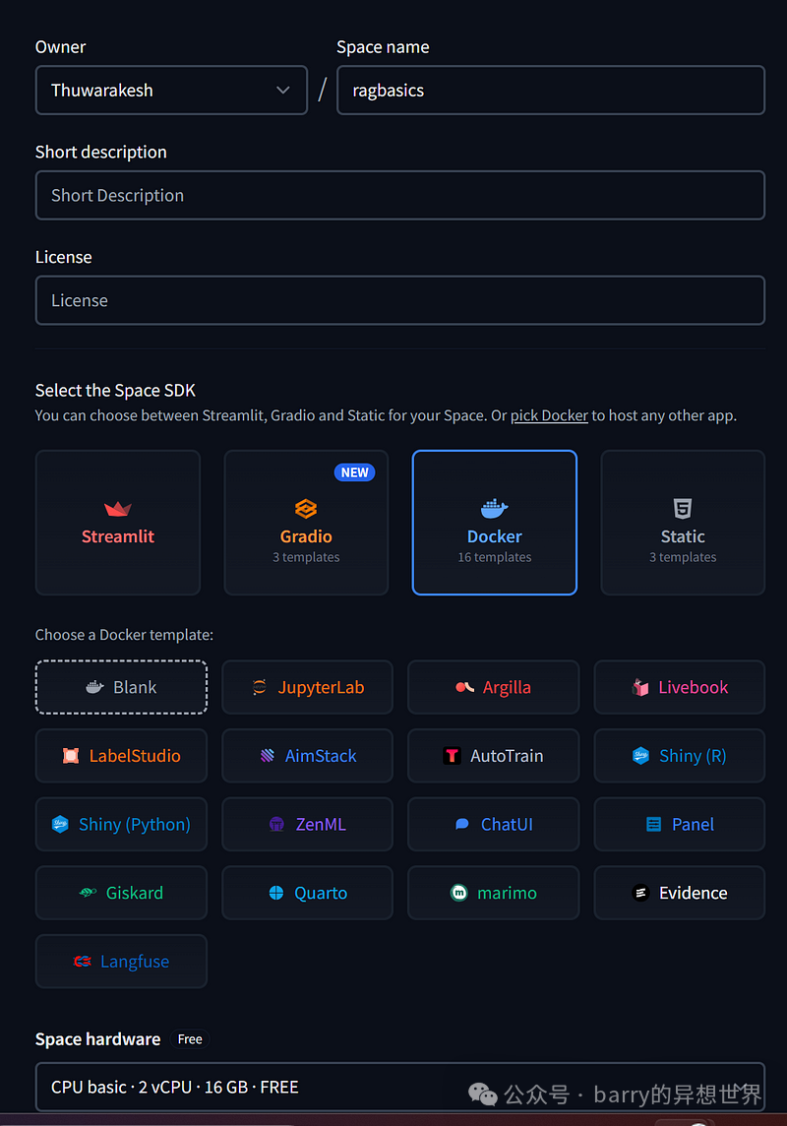This screenshot has height=1126, width=787.
Task: Select the Giskard template icon
Action: (x=88, y=894)
